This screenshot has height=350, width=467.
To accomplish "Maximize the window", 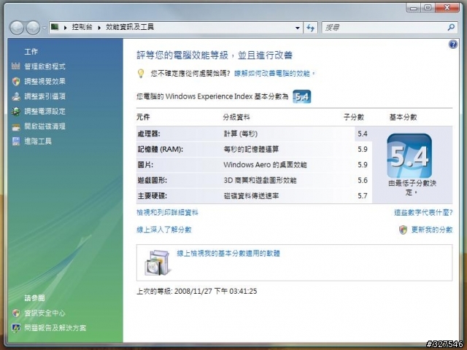I will point(428,8).
